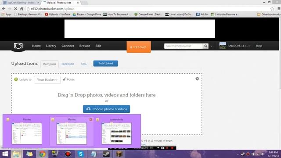Open Connect menu item
Viewport: 281px width, 158px height.
pos(68,46)
